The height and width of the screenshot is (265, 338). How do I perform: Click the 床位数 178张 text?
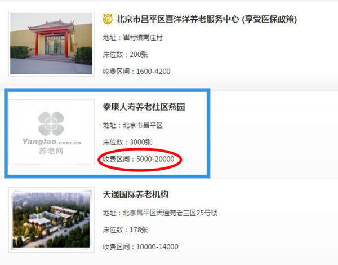(125, 229)
